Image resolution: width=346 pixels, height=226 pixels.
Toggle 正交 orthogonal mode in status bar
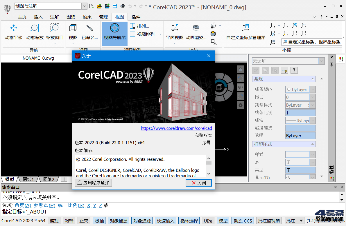point(84,220)
